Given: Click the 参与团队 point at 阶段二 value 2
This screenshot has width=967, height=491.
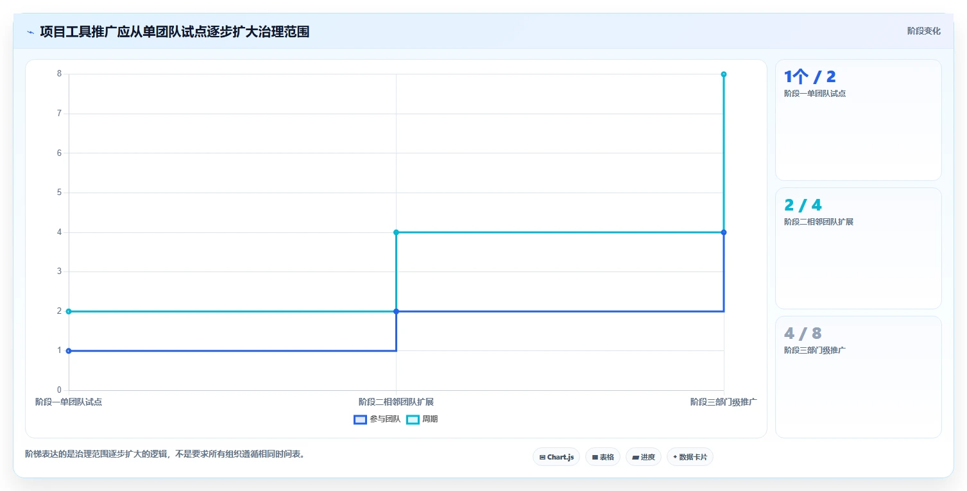Looking at the screenshot, I should point(396,311).
